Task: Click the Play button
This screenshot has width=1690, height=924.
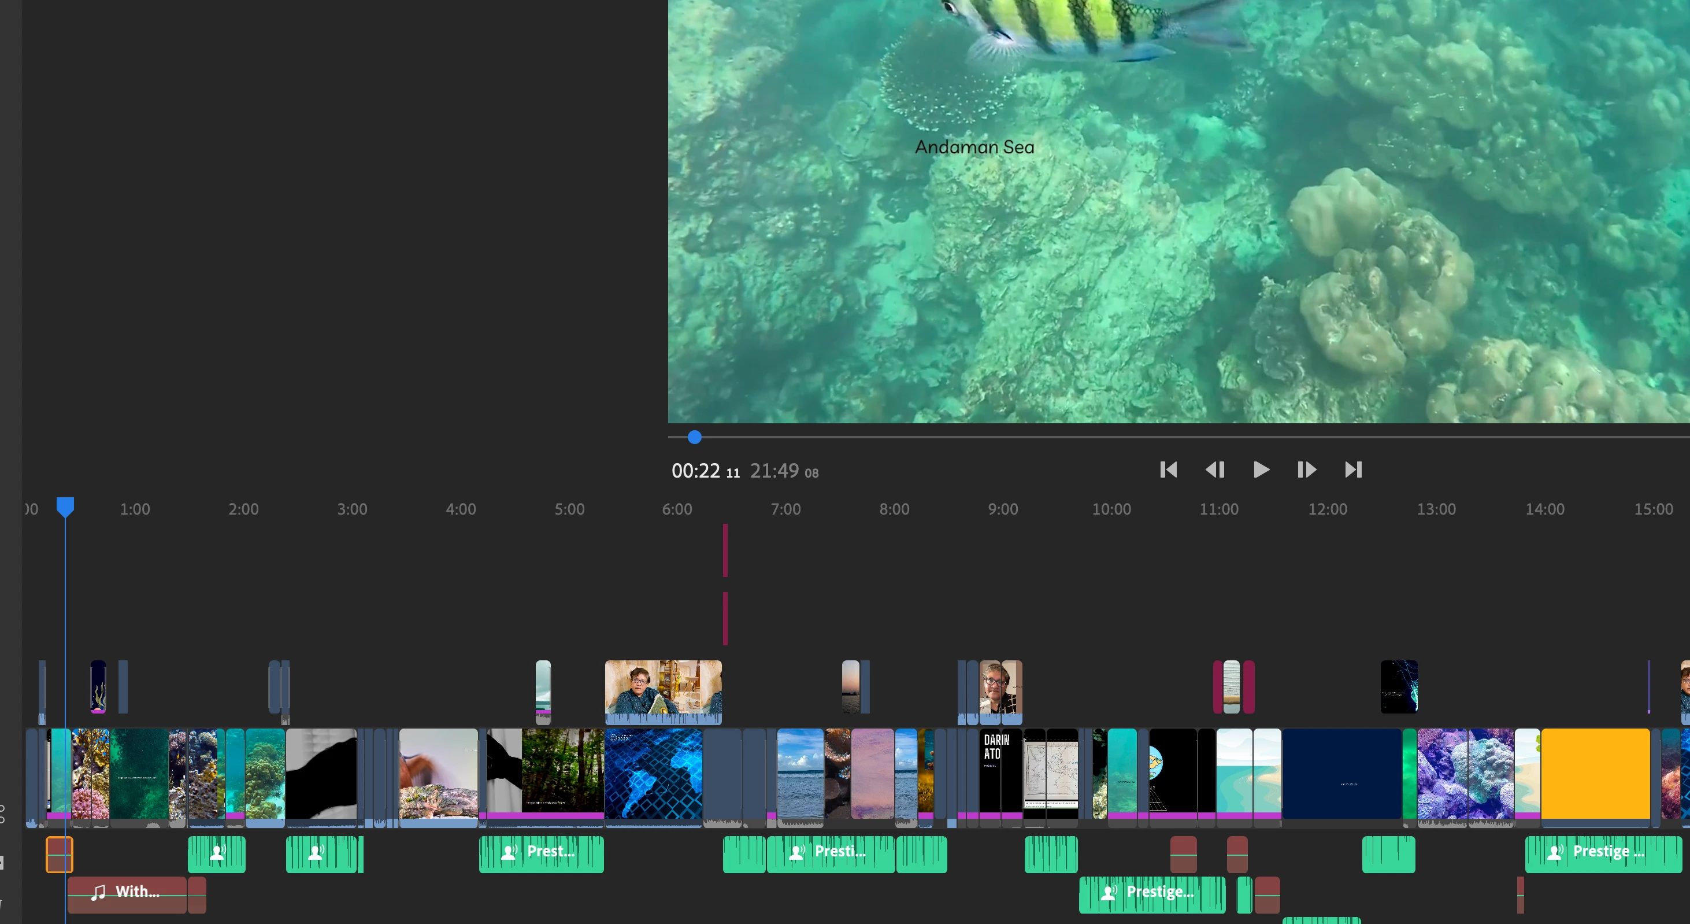Action: pos(1261,470)
